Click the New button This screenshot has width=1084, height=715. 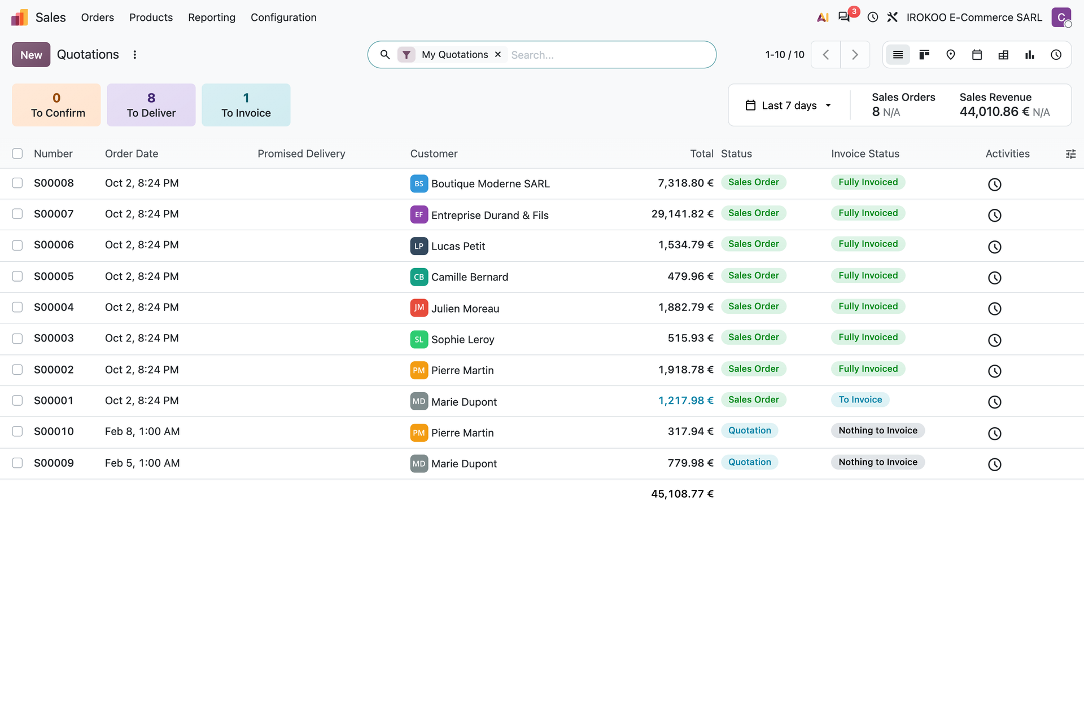pos(31,55)
